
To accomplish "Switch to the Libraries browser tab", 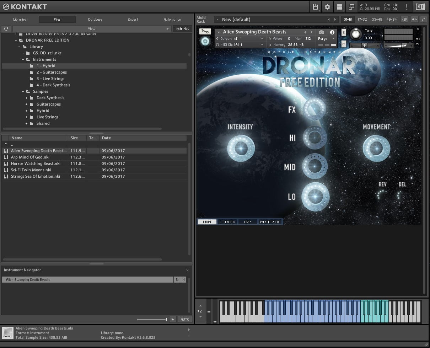I will pos(20,20).
